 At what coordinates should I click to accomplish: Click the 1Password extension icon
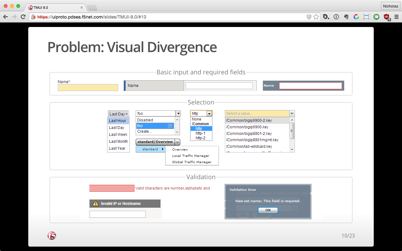pyautogui.click(x=336, y=17)
